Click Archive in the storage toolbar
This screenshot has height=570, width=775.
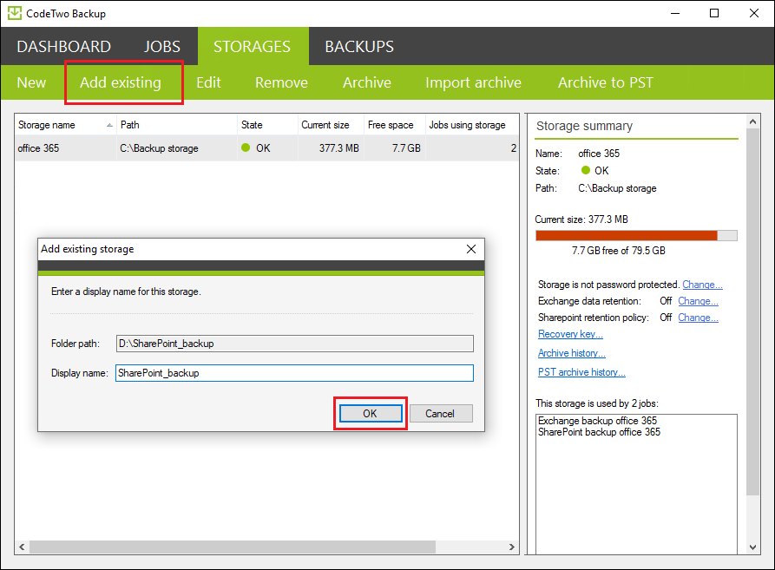click(367, 82)
